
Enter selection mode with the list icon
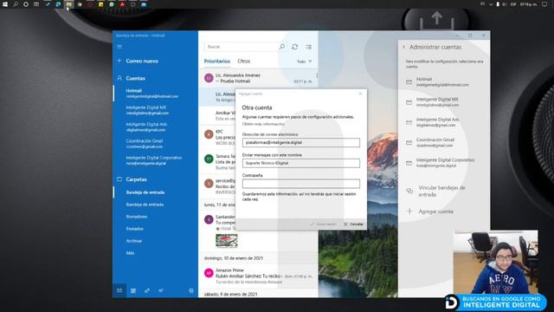(308, 47)
